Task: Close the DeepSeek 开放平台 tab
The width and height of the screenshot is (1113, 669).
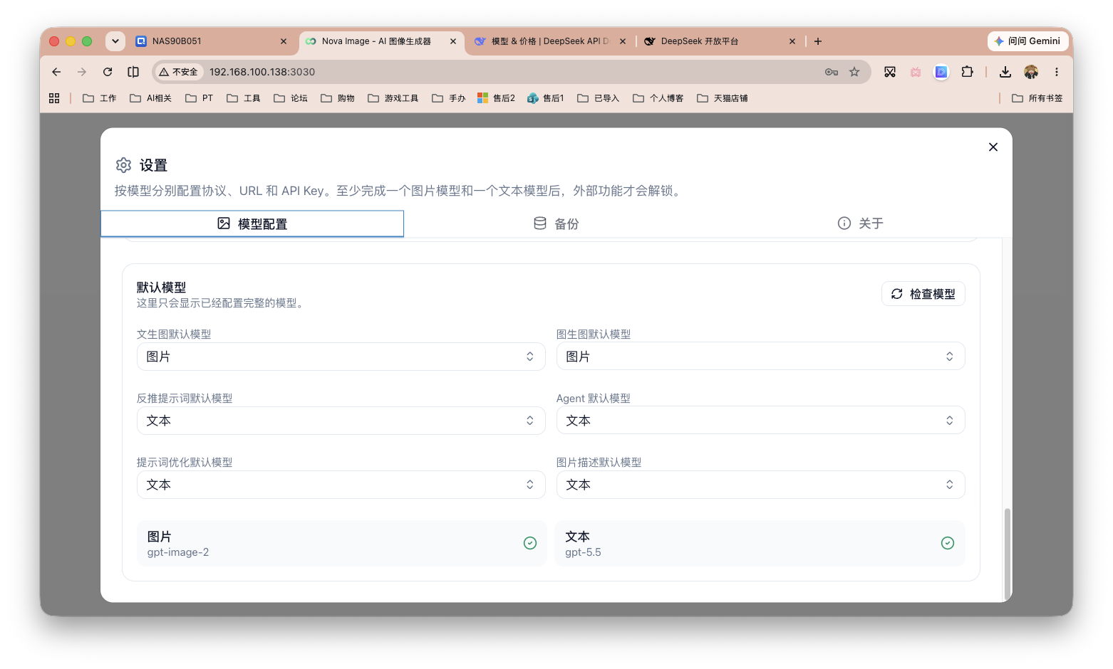Action: pos(792,41)
